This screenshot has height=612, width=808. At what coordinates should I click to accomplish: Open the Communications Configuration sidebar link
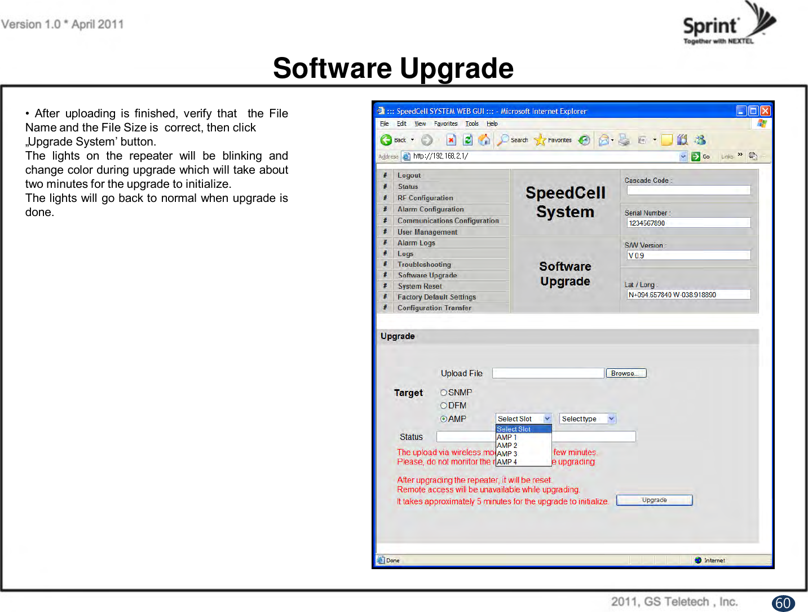click(448, 221)
